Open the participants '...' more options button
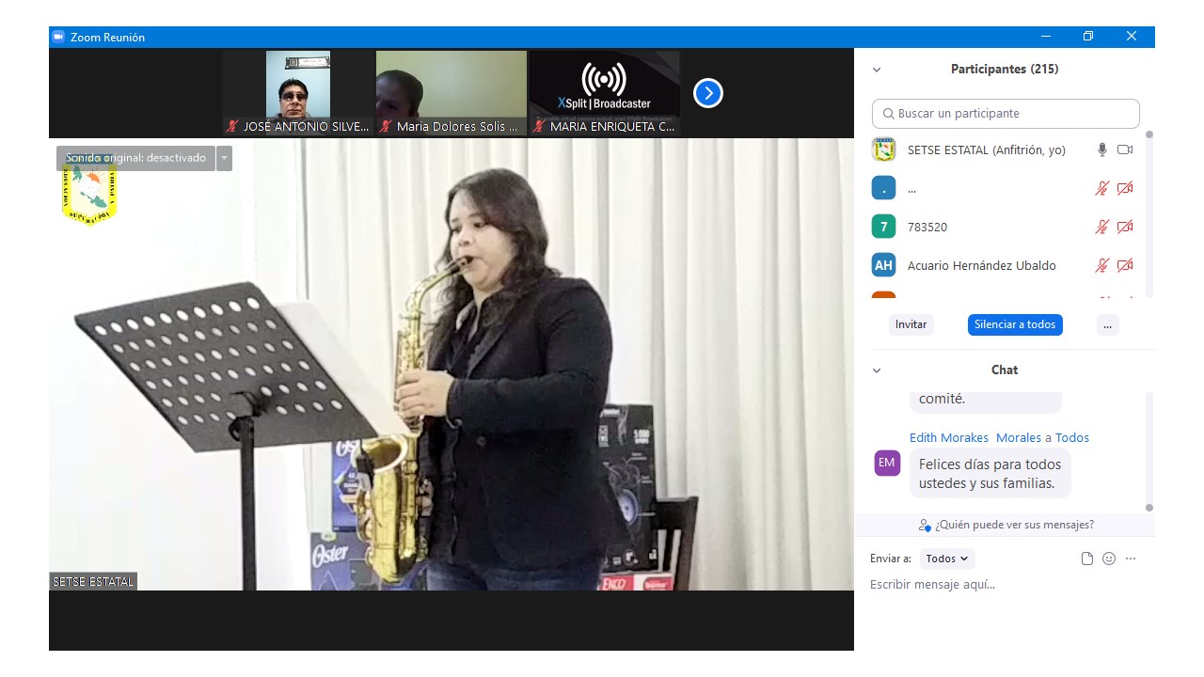The width and height of the screenshot is (1204, 677). 1107,324
